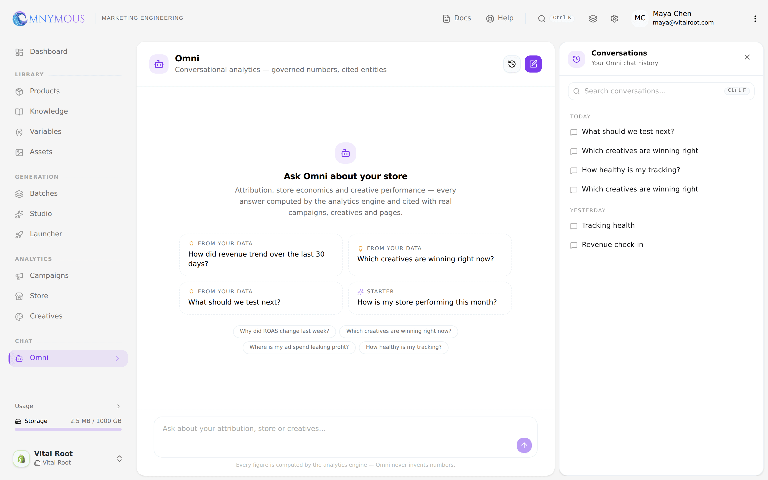Screen dimensions: 768x480
Task: Click the Conversations history panel icon
Action: 576,59
